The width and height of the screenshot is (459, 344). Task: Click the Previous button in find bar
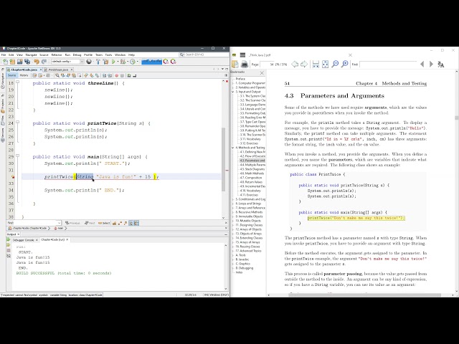pos(72,223)
